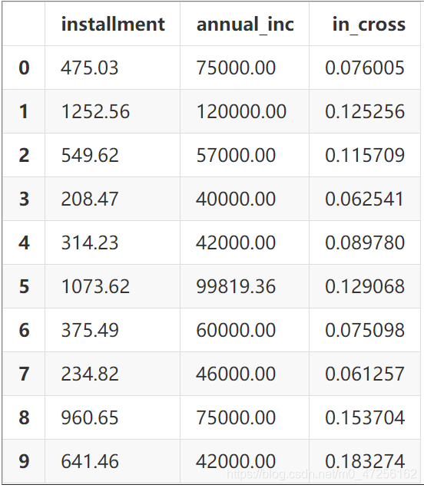Click in_cross value 0.115709

coord(365,155)
